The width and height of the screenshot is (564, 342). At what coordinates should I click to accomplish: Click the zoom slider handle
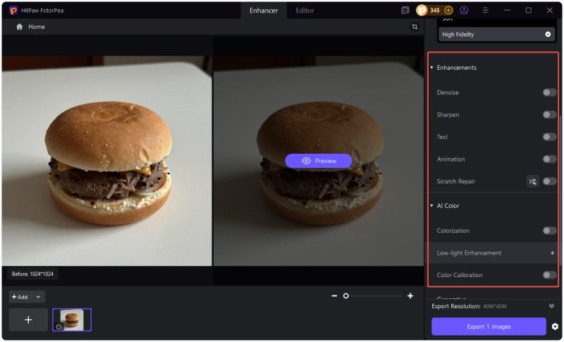tap(345, 296)
